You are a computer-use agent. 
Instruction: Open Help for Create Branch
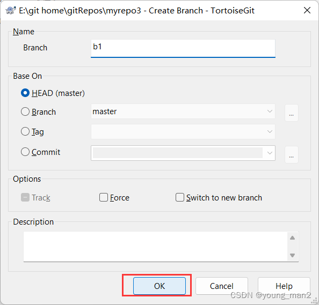284,286
